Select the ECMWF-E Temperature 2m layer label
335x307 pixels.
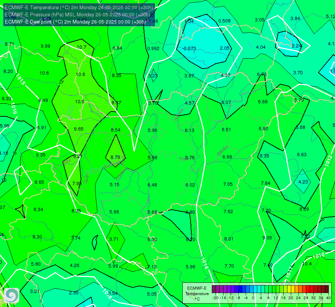point(79,8)
